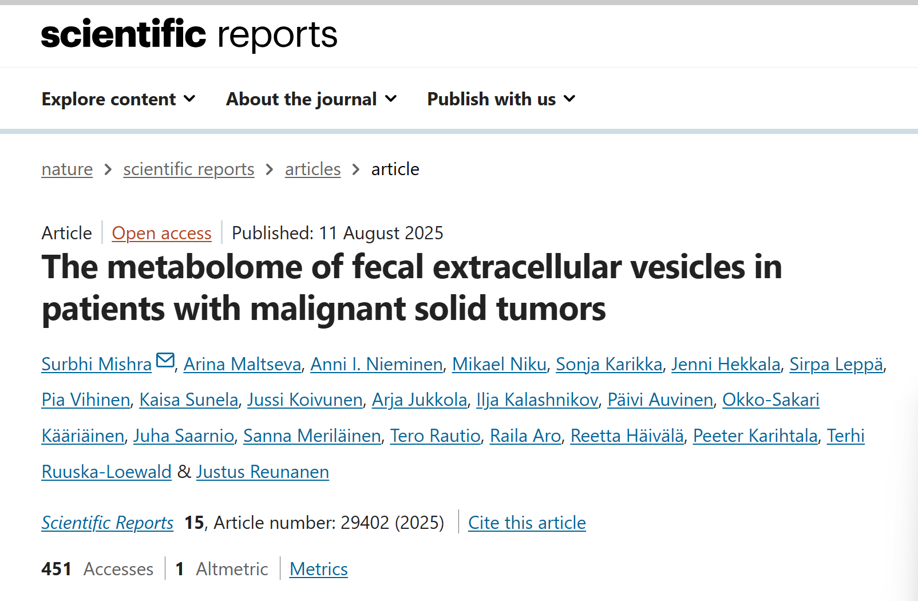Navigate to articles breadcrumb
The width and height of the screenshot is (918, 601).
[x=313, y=169]
